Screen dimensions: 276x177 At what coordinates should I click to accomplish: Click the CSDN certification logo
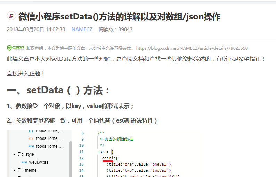(16, 48)
